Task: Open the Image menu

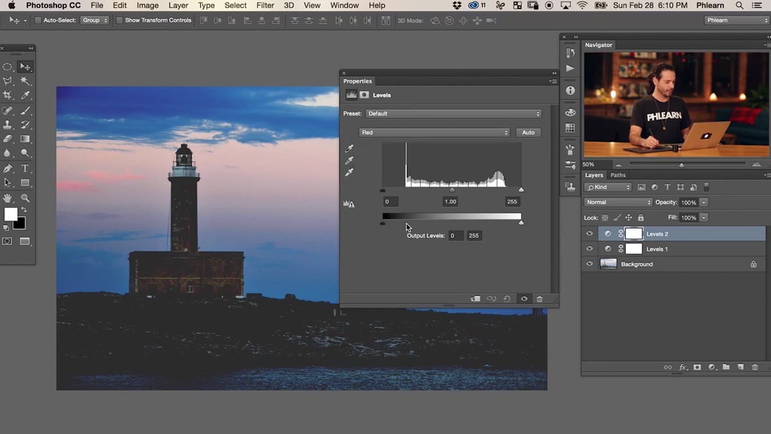Action: (148, 5)
